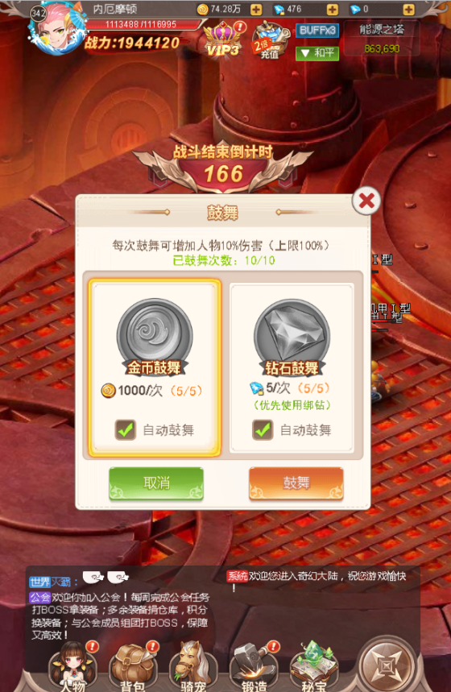Open the VIP3 crown icon

(224, 39)
